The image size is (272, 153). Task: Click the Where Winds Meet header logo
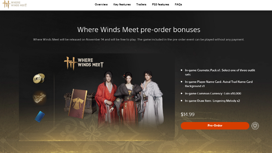[x=15, y=4]
